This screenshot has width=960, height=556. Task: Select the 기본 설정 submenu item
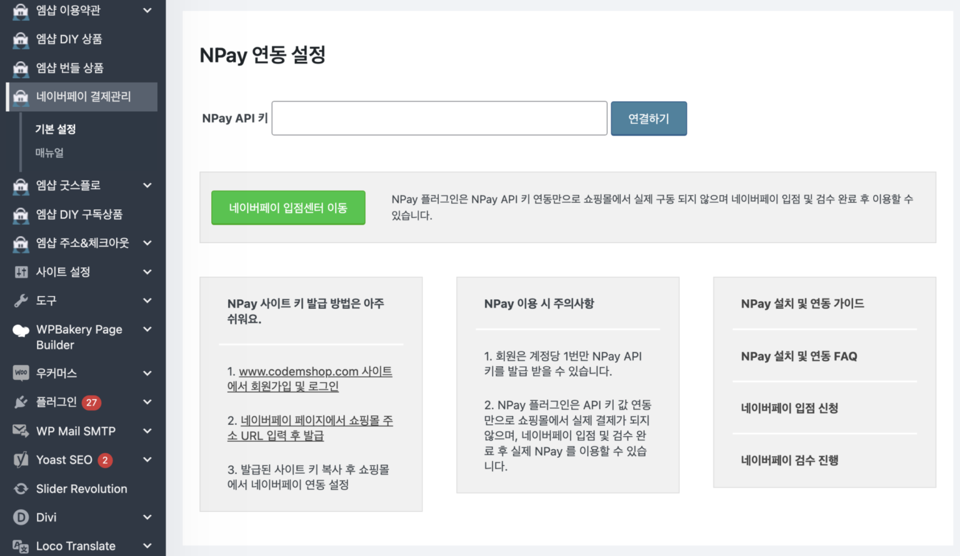coord(55,129)
